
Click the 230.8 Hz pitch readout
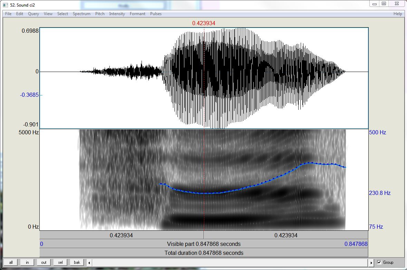point(380,193)
